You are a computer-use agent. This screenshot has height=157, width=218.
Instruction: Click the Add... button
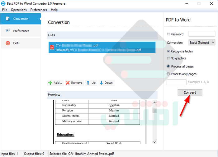pyautogui.click(x=55, y=83)
